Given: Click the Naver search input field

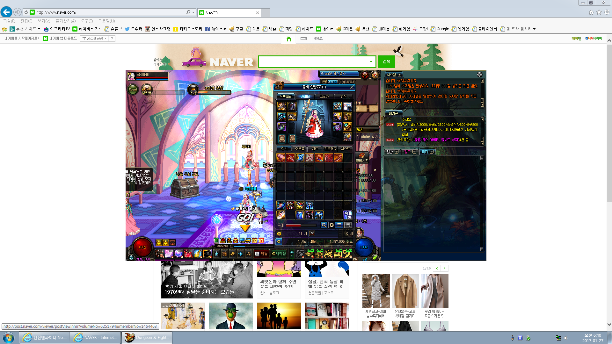Looking at the screenshot, I should click(313, 62).
